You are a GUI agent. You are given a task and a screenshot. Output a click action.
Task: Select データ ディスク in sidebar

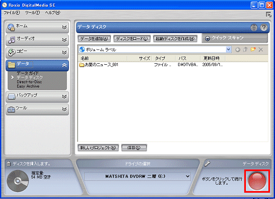(x=30, y=78)
